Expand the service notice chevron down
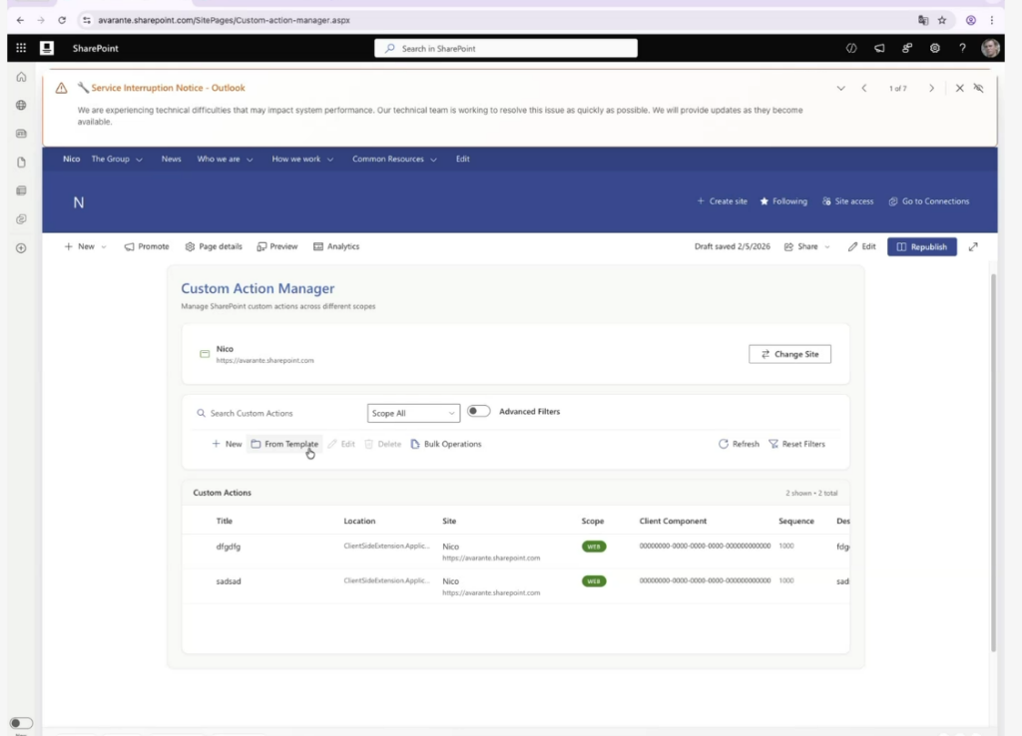1022x736 pixels. point(840,88)
